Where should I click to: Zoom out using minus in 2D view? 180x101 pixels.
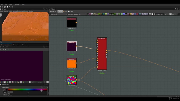coord(35,82)
